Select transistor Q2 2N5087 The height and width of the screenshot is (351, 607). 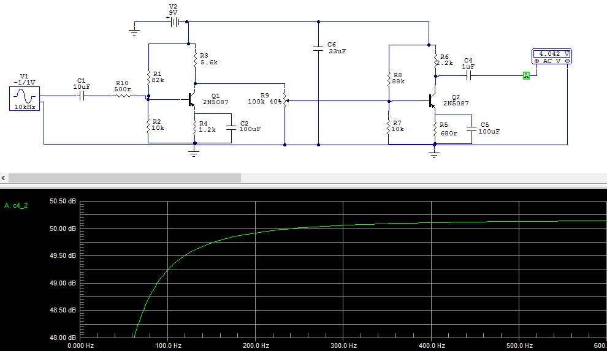point(432,101)
